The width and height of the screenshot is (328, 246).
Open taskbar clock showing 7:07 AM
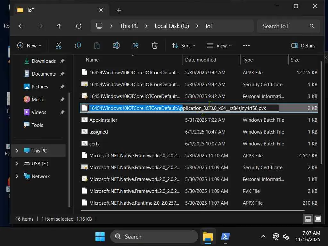click(x=308, y=236)
